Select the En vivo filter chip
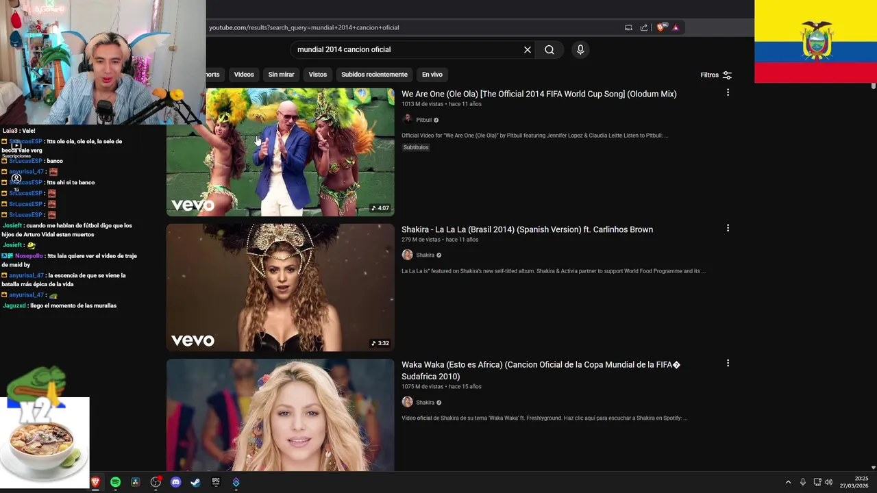 click(x=432, y=75)
